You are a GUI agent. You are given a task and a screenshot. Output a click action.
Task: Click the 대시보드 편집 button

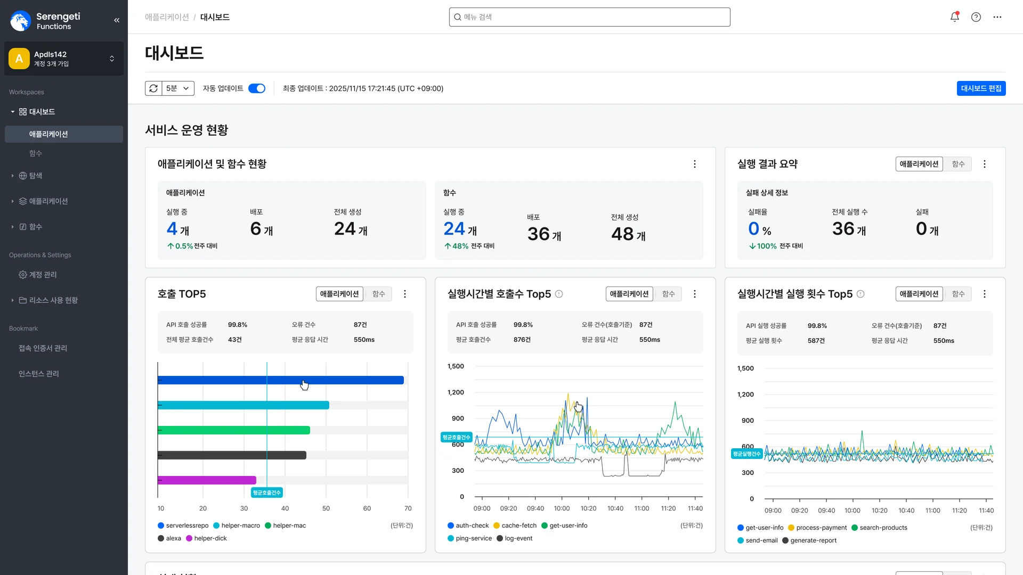pos(981,88)
